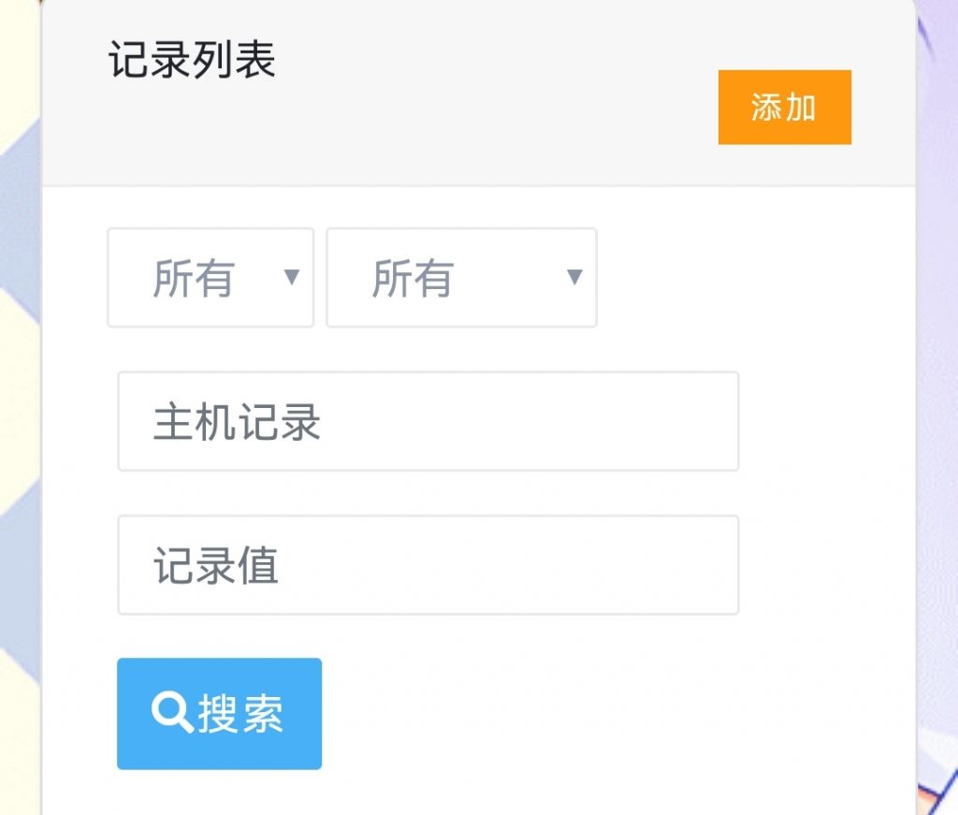The image size is (958, 815).
Task: Click the 所有 text in first dropdown
Action: tap(193, 279)
